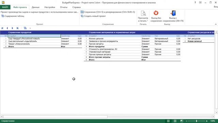218x123 pixels.
Task: Select Творог «Классический» row
Action: coord(43,44)
